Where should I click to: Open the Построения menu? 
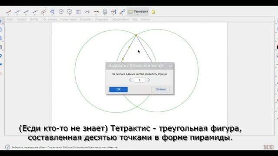(49, 19)
